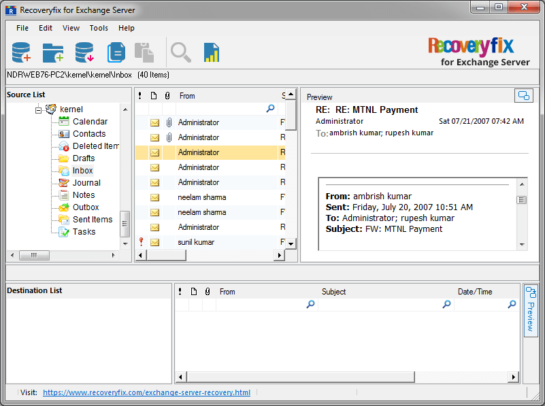
Task: Click the attachment column header in source list
Action: point(167,96)
